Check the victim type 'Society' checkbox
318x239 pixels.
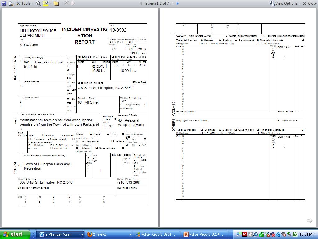[x=30, y=139]
